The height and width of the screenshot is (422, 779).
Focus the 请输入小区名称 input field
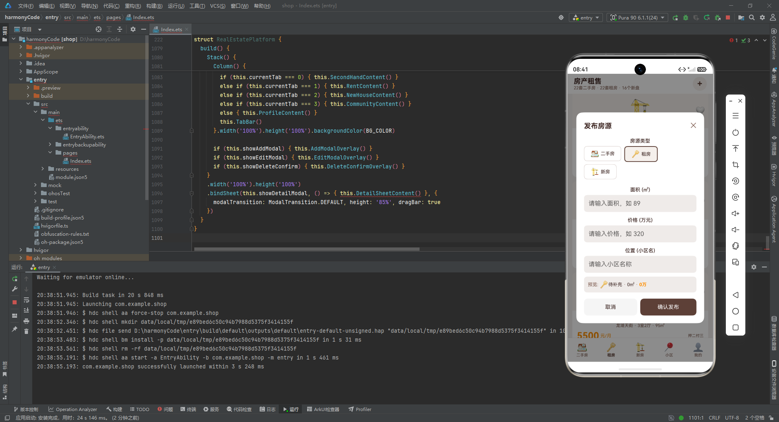pos(640,264)
